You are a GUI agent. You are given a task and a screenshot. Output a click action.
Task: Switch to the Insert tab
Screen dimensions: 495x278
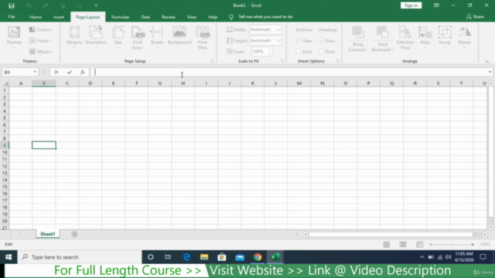coord(59,17)
